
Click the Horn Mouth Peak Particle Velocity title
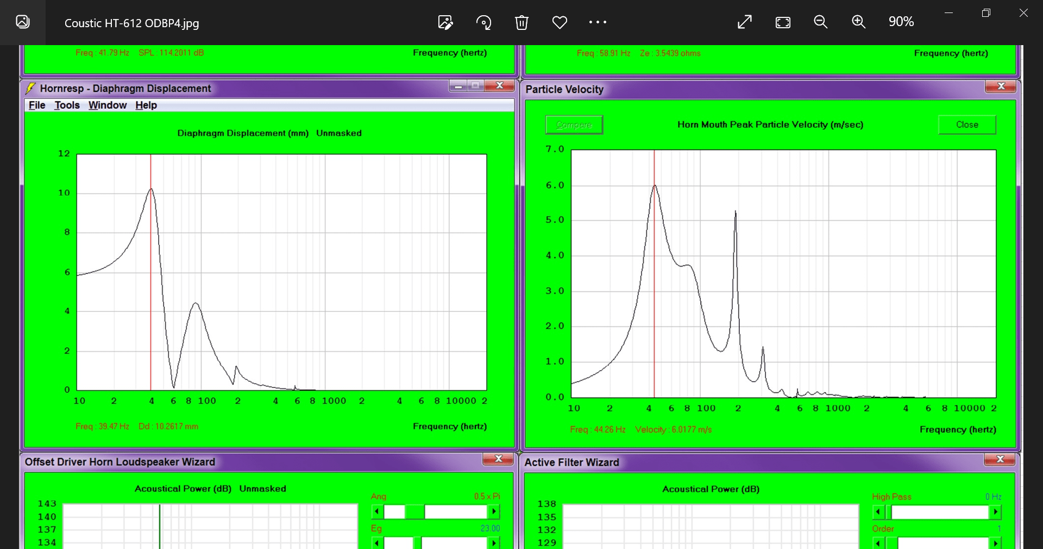pyautogui.click(x=770, y=124)
